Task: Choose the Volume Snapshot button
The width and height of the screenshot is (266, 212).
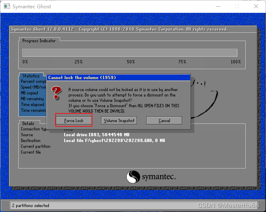Action: tap(119, 120)
